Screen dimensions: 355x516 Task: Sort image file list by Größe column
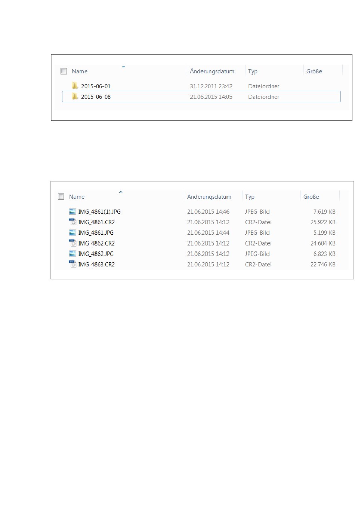tap(311, 196)
